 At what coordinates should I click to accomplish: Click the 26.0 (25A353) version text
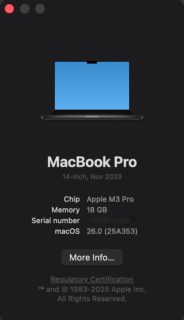pos(112,231)
